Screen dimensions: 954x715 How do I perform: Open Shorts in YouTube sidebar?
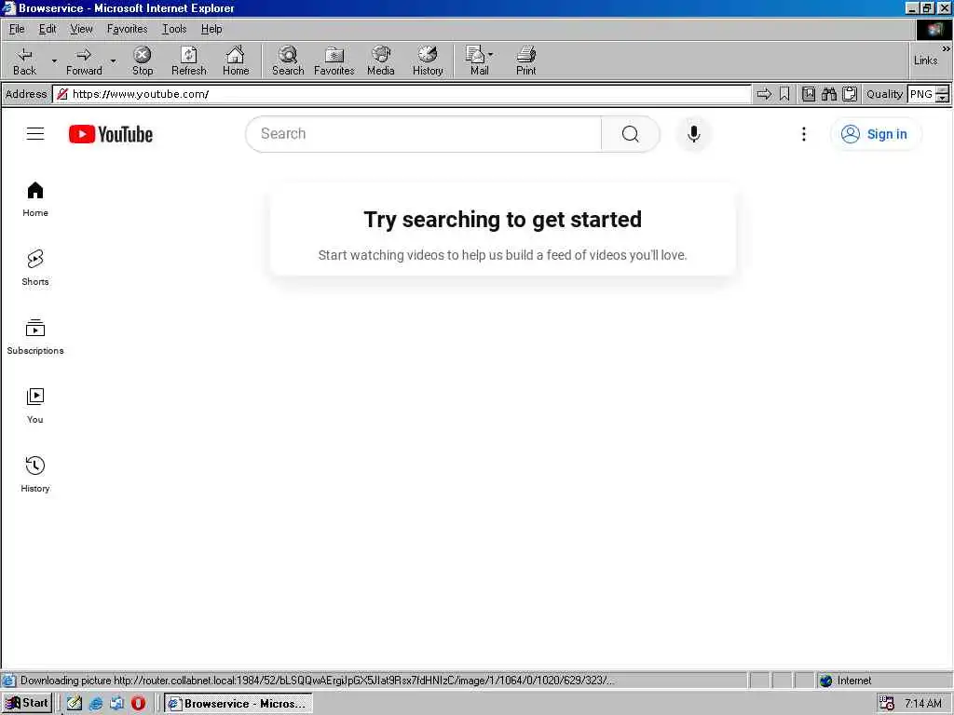[35, 267]
